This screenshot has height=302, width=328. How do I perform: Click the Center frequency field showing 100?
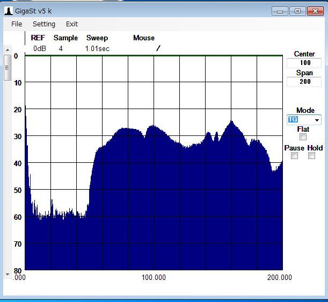coord(304,63)
